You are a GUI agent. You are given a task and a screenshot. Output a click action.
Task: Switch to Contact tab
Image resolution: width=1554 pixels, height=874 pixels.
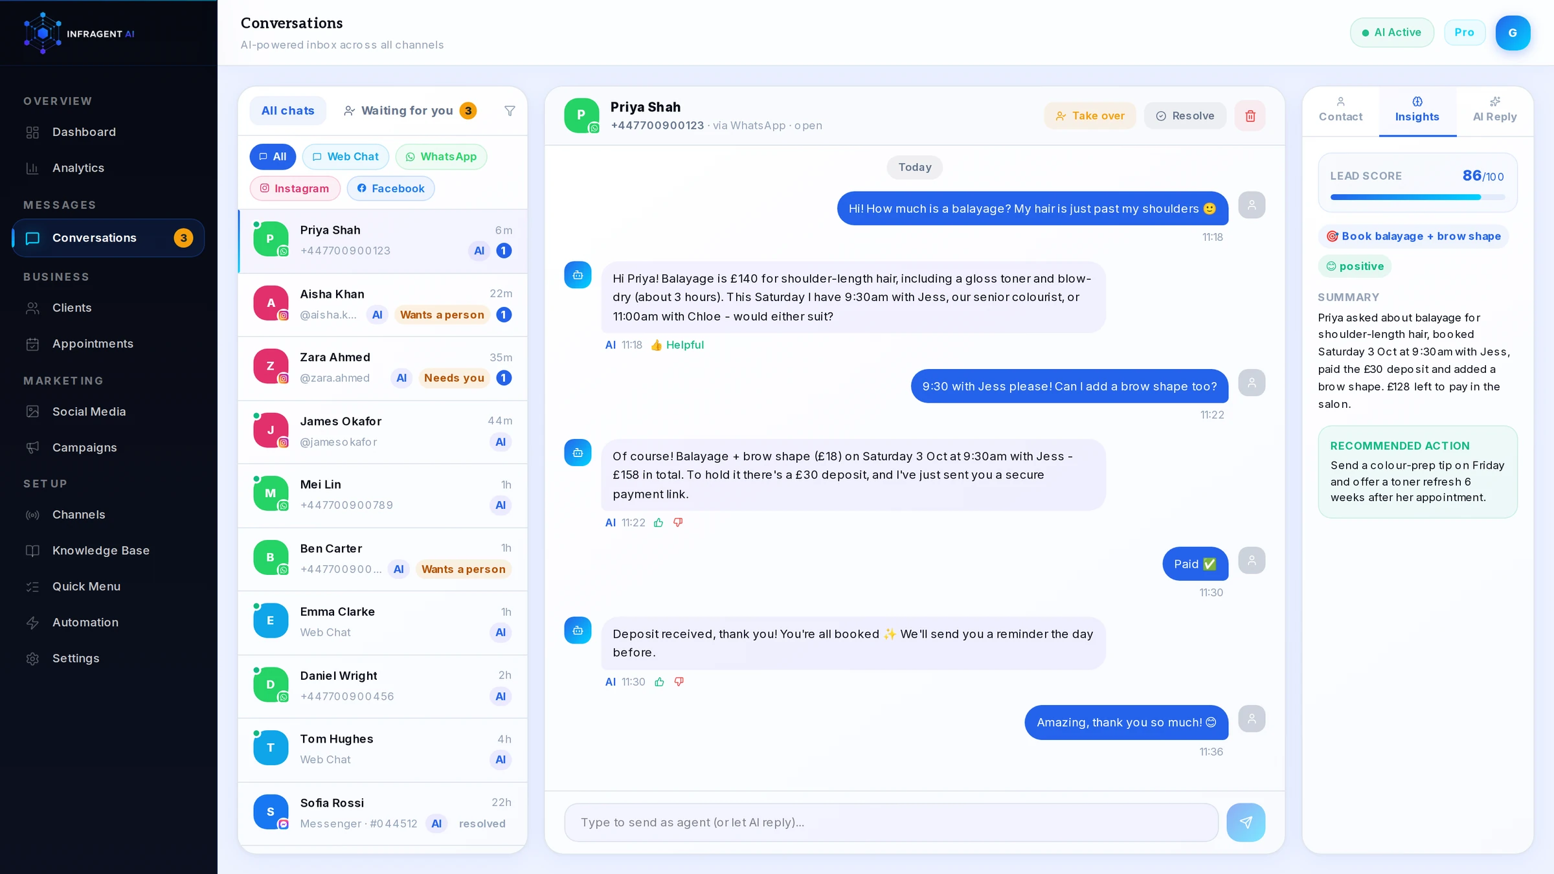coord(1340,110)
